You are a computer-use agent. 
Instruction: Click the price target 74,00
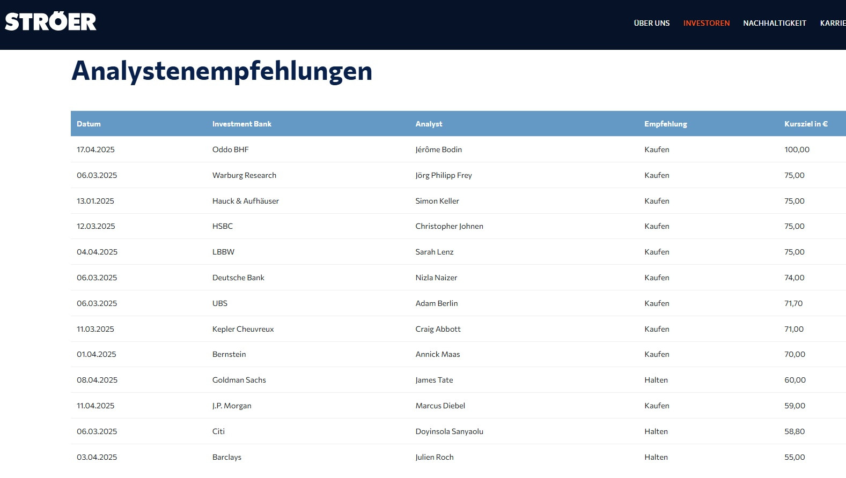point(794,278)
